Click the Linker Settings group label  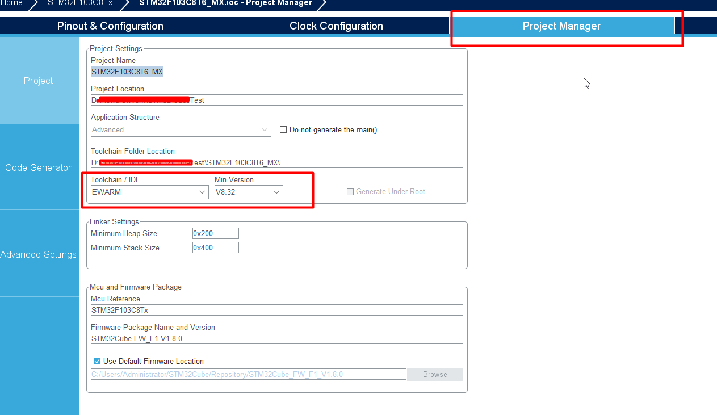coord(114,221)
